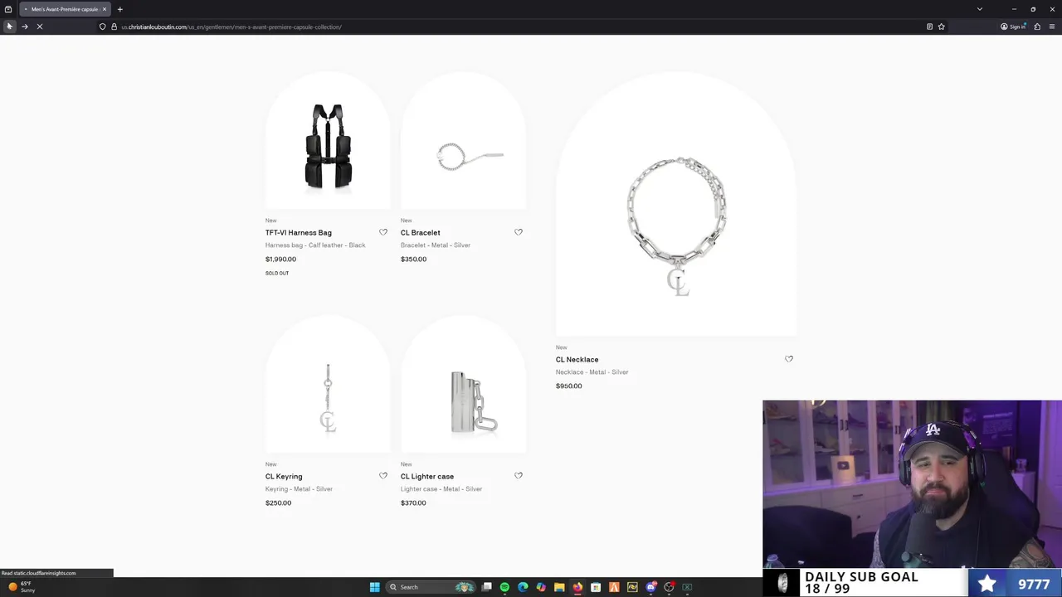Toggle CL Necklace wishlist heart
This screenshot has width=1062, height=597.
(789, 359)
